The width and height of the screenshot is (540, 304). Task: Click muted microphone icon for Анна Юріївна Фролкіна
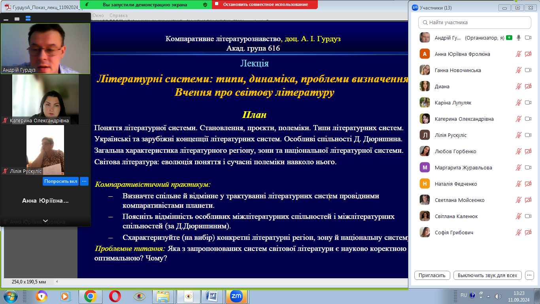[x=519, y=54]
